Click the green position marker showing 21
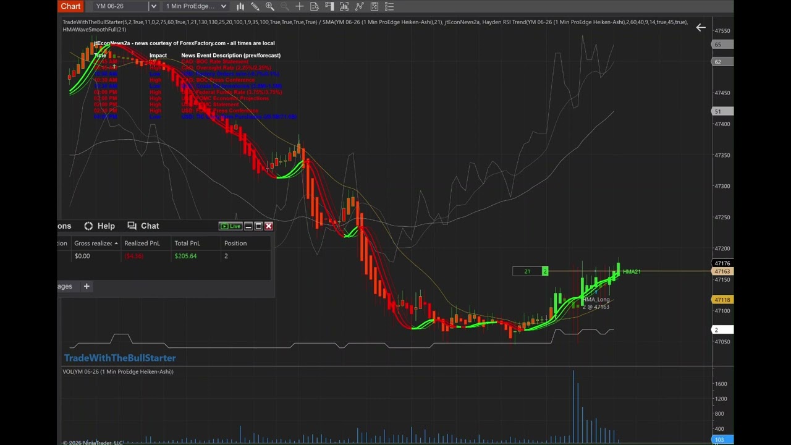791x445 pixels. (x=530, y=271)
